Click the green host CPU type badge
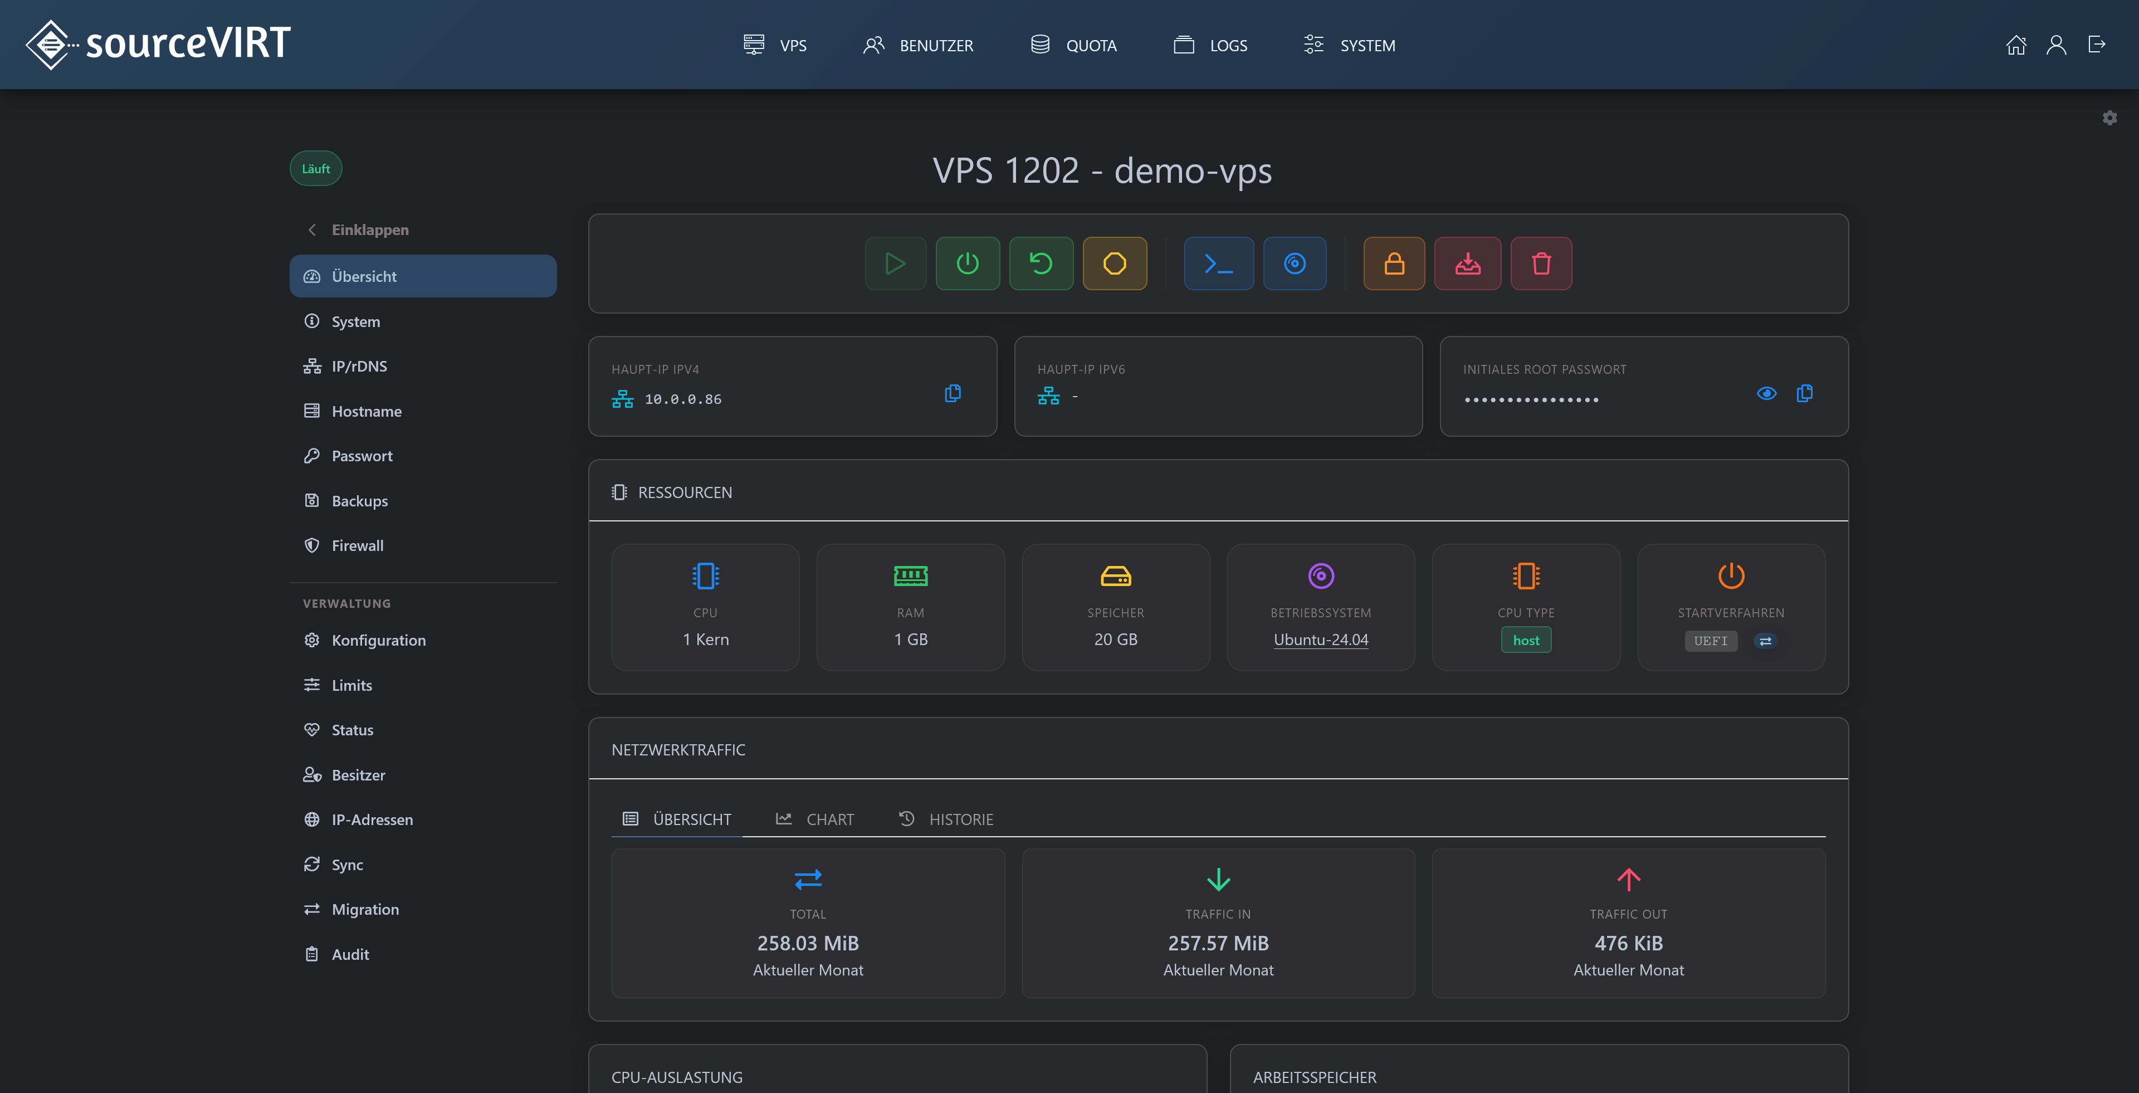Viewport: 2139px width, 1093px height. pyautogui.click(x=1525, y=640)
